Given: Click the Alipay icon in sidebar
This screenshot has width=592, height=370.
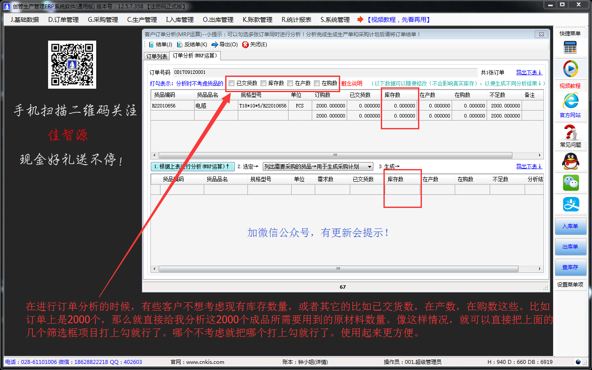Looking at the screenshot, I should (570, 204).
